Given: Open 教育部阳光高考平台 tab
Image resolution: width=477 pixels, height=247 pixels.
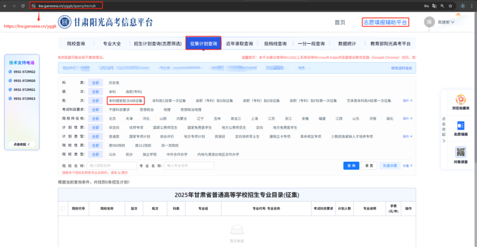Looking at the screenshot, I should click(390, 44).
